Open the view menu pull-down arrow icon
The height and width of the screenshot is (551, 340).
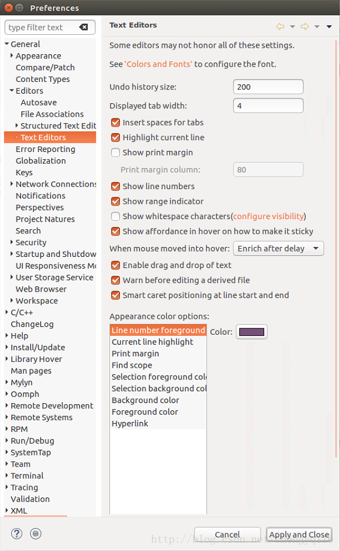(x=329, y=26)
